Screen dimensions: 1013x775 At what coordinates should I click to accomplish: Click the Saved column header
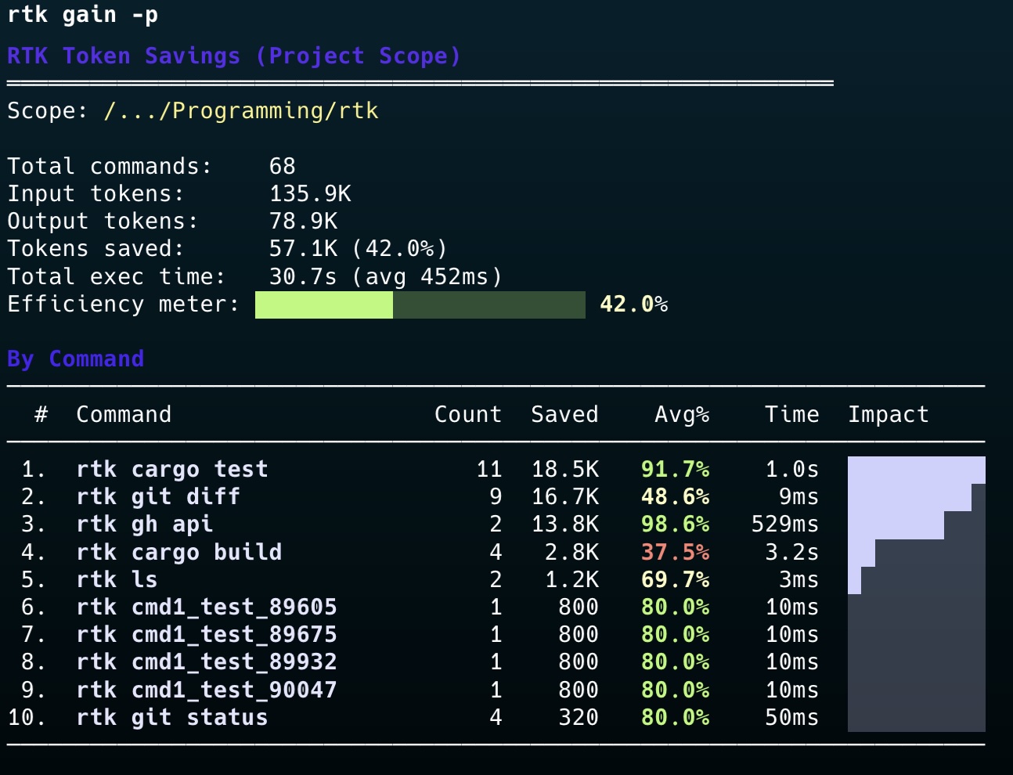564,414
